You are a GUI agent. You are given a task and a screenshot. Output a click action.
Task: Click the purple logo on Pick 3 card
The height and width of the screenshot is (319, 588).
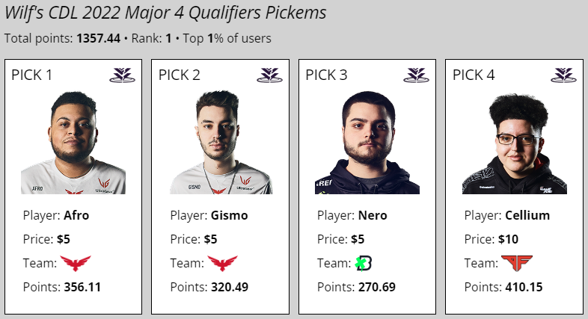pyautogui.click(x=416, y=75)
